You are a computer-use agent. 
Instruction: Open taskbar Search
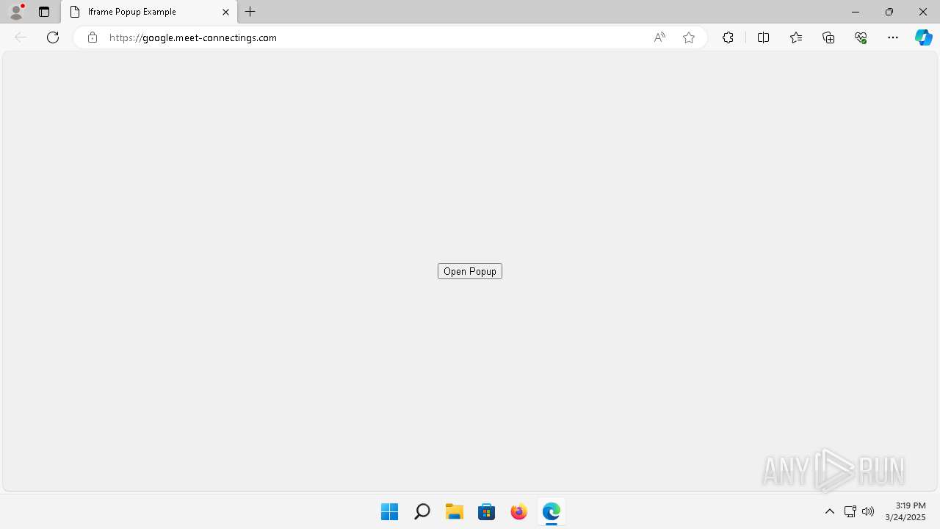[x=422, y=511]
